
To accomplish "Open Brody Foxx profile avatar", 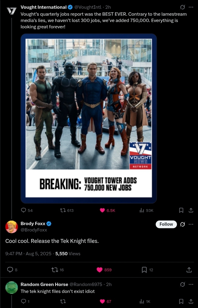I will 11,227.
